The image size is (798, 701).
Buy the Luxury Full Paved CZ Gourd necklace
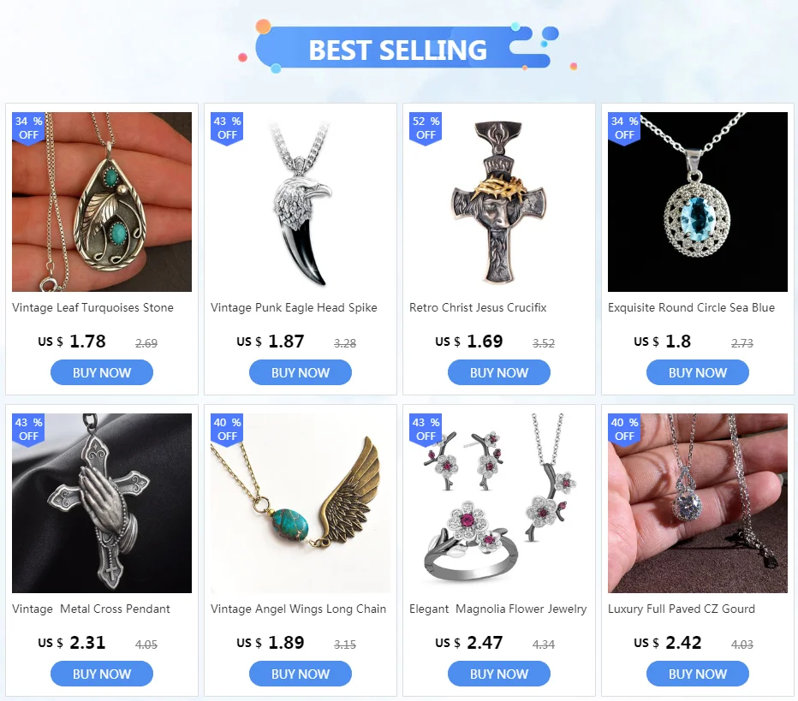click(x=697, y=674)
